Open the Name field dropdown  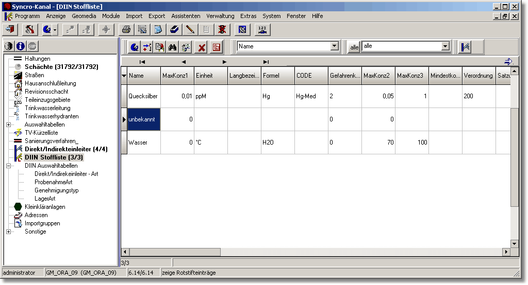[335, 46]
